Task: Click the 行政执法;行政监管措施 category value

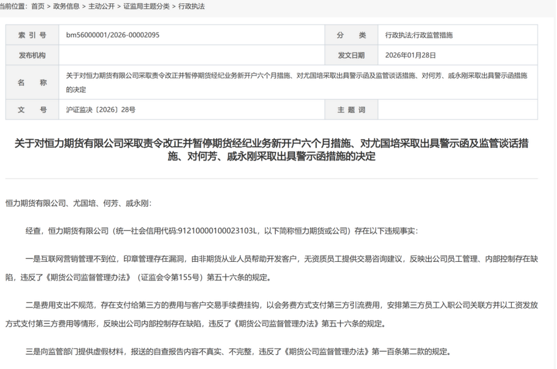Action: [x=419, y=35]
